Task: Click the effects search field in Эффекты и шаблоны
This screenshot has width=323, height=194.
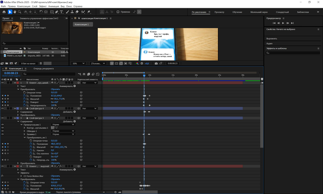Action: point(293,53)
